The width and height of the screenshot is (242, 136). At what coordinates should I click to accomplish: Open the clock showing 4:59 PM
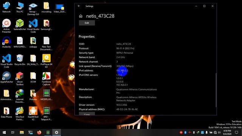(227, 133)
